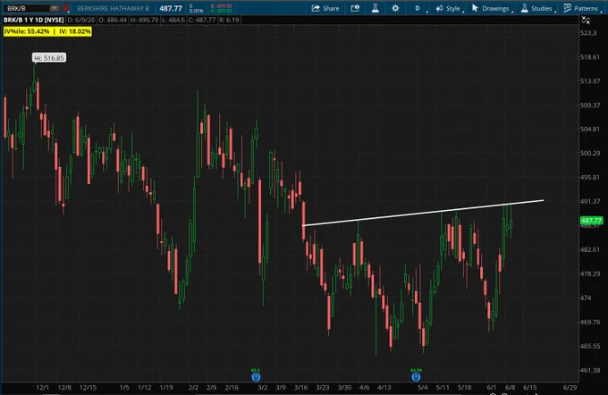Viewport: 608px width, 395px height.
Task: Click the yellow IV%ile 55.42% label
Action: (47, 31)
